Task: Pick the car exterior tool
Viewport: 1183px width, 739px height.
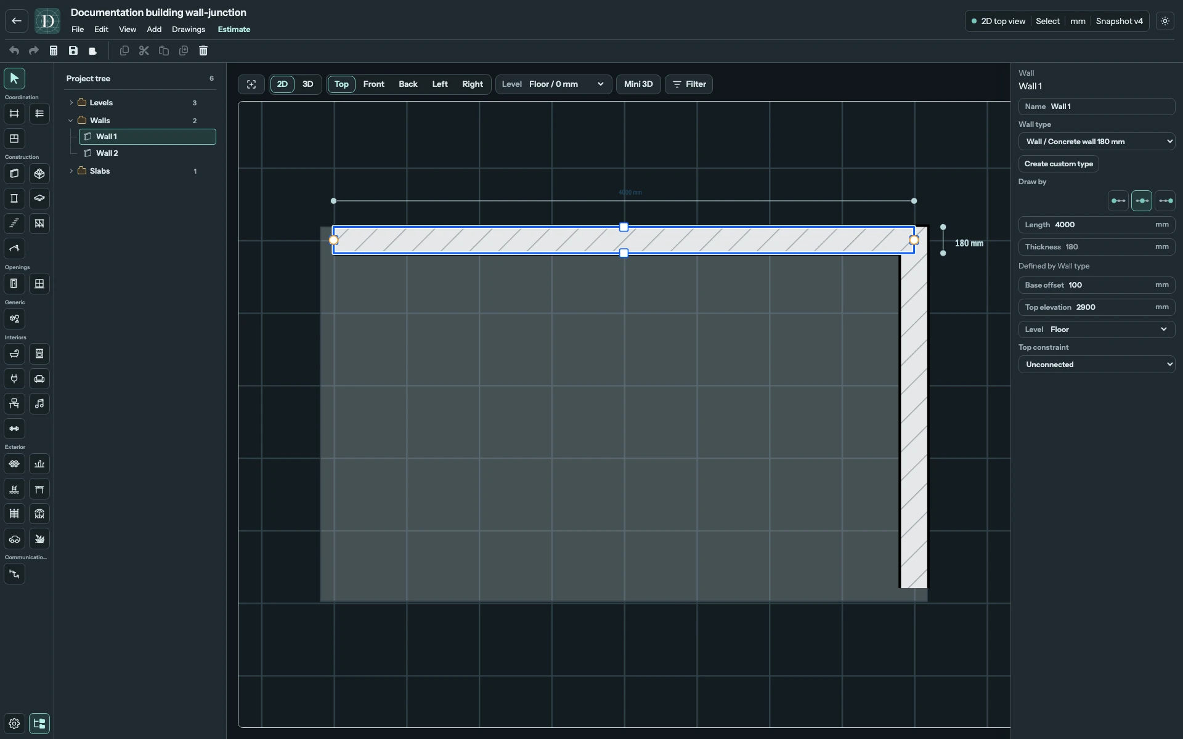Action: (14, 539)
